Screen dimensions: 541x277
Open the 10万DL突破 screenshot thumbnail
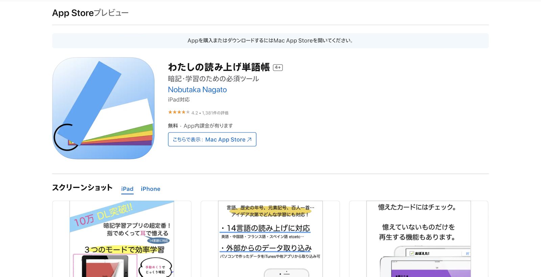pyautogui.click(x=122, y=239)
